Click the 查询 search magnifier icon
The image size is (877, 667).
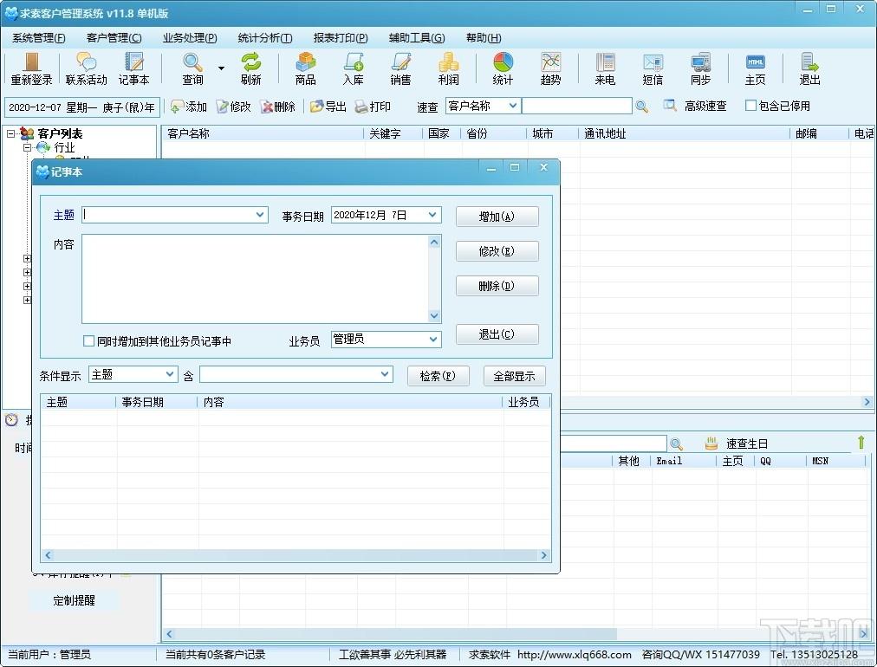pos(192,68)
